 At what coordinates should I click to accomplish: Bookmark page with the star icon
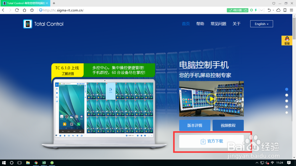(x=32, y=10)
